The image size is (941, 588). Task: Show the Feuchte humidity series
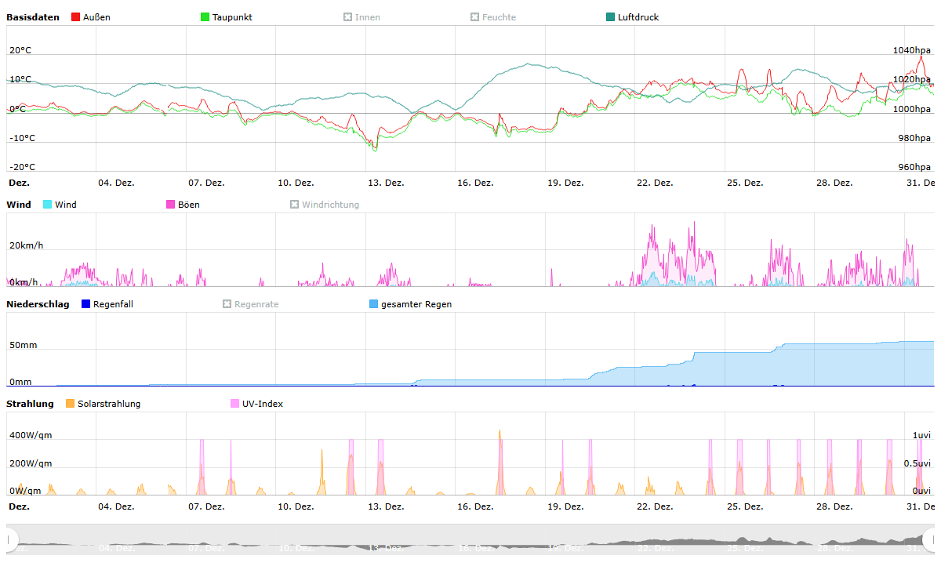coord(499,17)
